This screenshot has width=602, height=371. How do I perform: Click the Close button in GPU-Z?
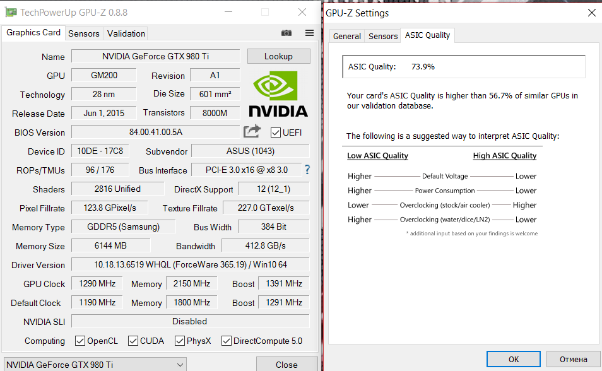point(286,365)
